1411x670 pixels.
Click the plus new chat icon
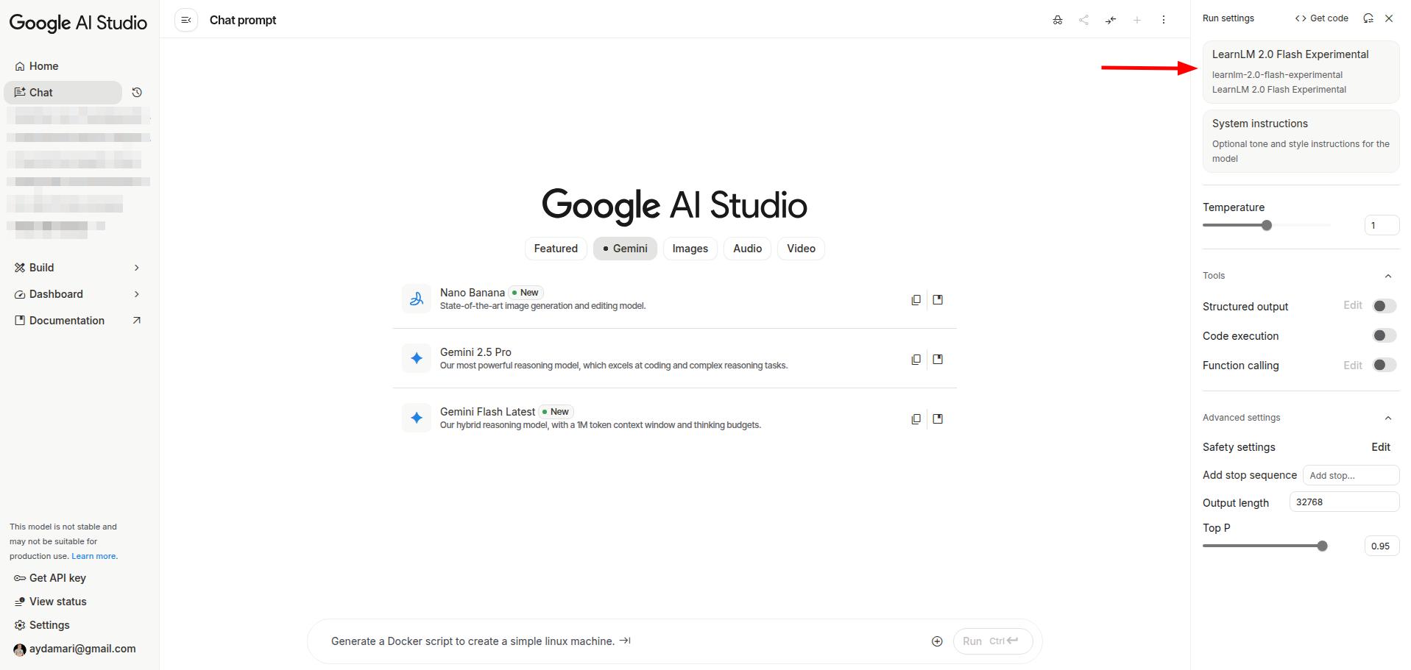click(1137, 20)
